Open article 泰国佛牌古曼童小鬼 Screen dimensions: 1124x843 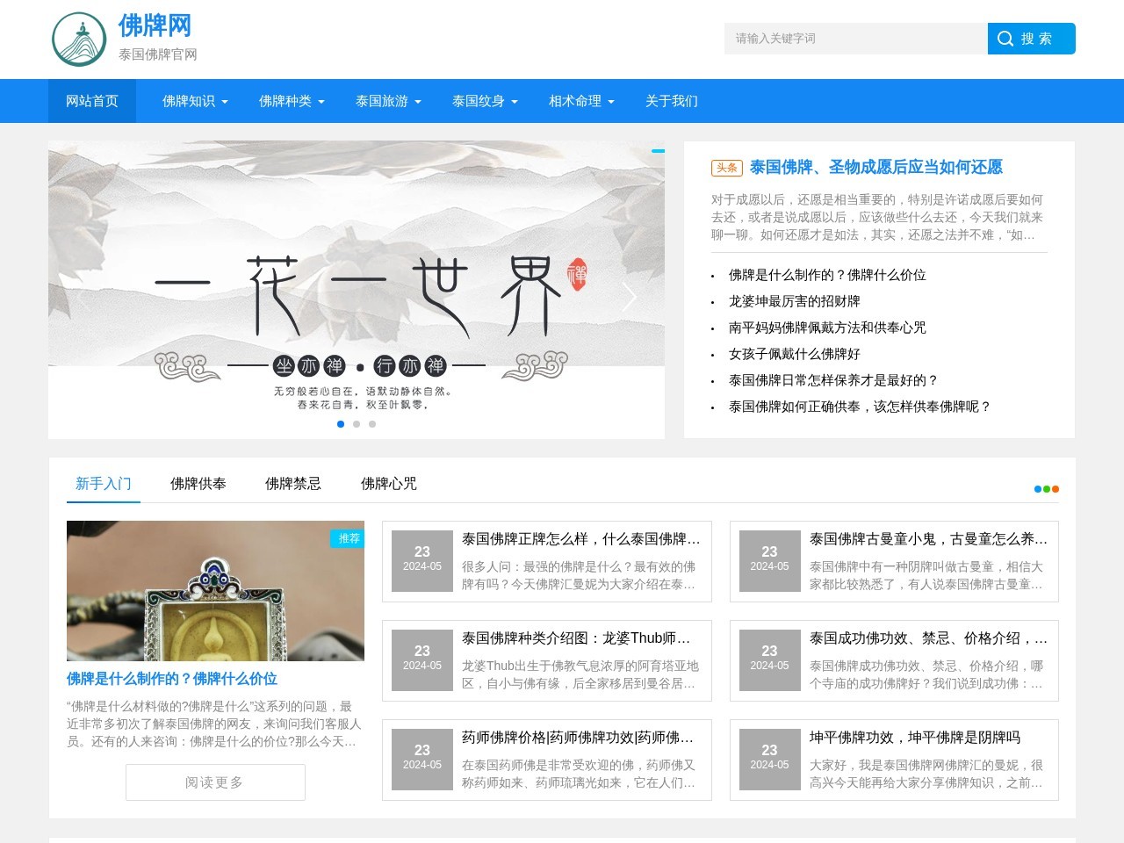(928, 539)
